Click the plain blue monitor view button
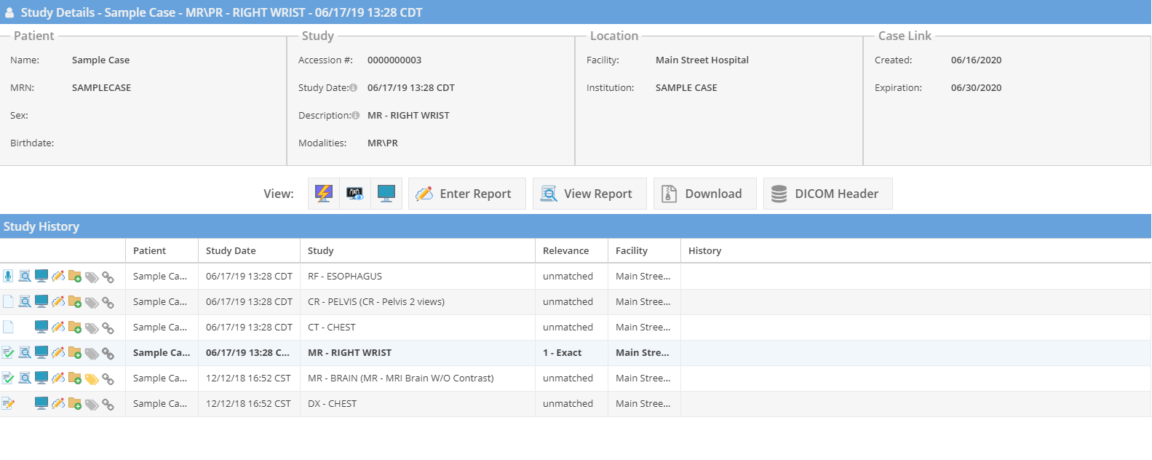Viewport: 1152px width, 460px height. (x=386, y=194)
